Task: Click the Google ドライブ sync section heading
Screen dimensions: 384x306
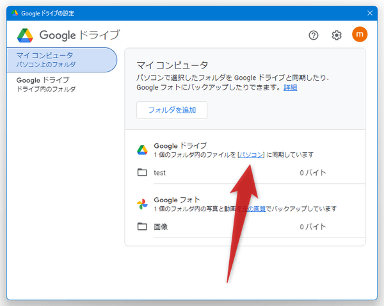Action: point(180,146)
